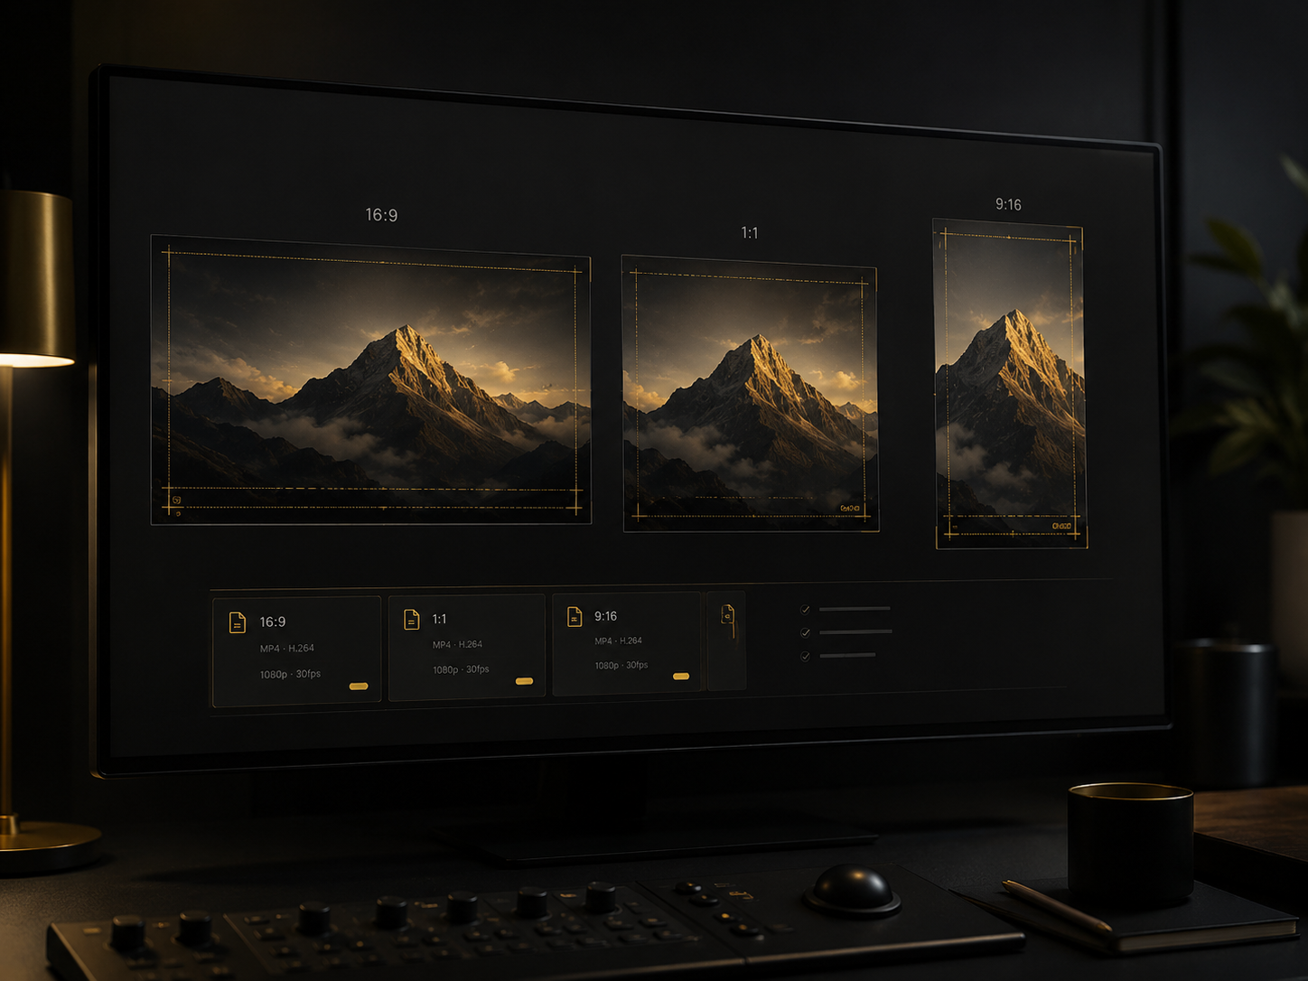Click the "9:16" title on its export card
This screenshot has height=981, width=1308.
(605, 616)
